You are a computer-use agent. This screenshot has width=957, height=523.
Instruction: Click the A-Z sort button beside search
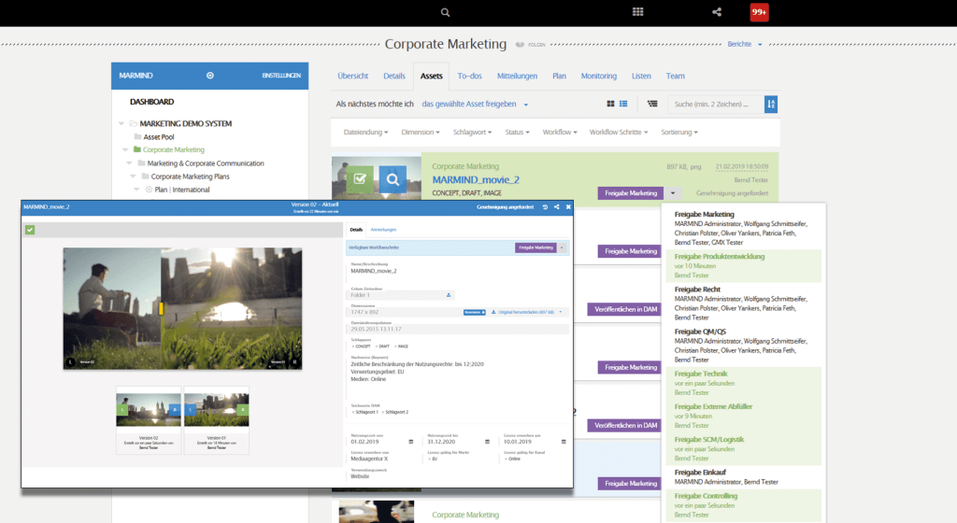(771, 104)
